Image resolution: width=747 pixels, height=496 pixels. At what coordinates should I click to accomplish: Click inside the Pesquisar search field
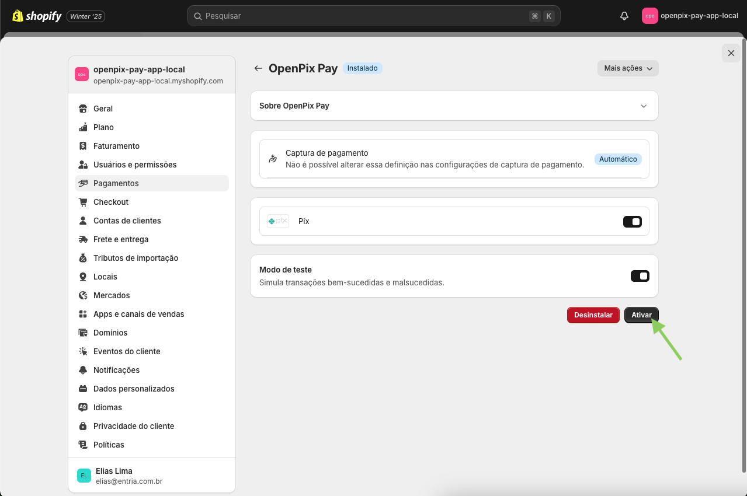click(x=374, y=16)
